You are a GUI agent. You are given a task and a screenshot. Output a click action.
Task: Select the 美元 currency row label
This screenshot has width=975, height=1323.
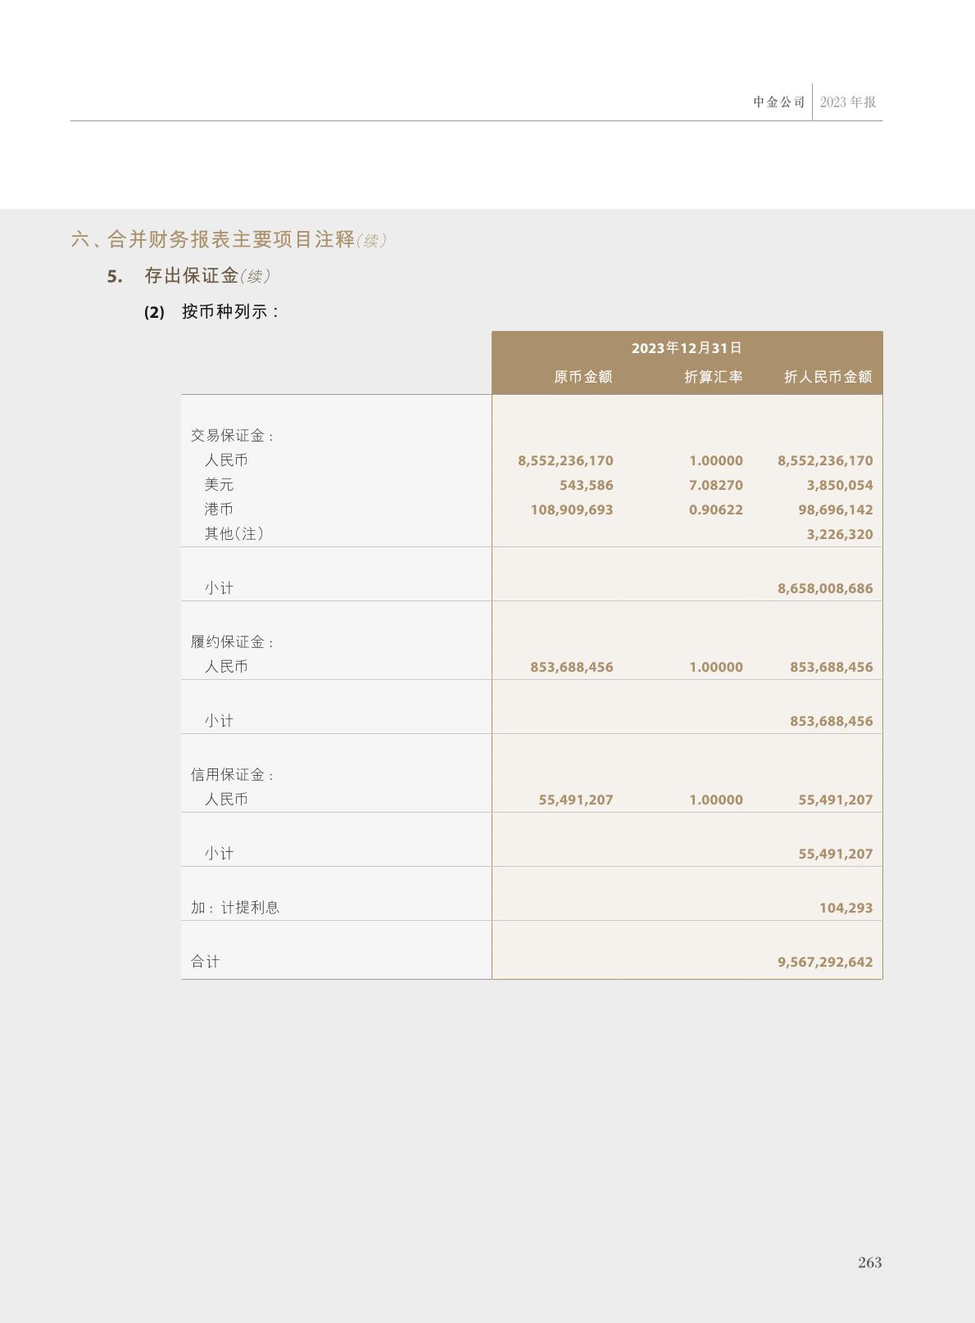click(x=219, y=485)
